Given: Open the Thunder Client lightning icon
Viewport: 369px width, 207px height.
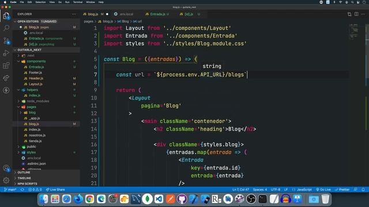Looking at the screenshot, I should point(6,90).
